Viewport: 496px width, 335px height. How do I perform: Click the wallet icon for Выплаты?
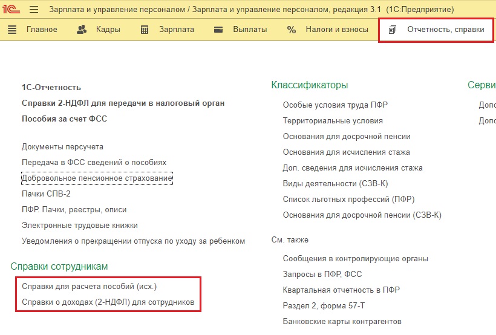pos(218,30)
